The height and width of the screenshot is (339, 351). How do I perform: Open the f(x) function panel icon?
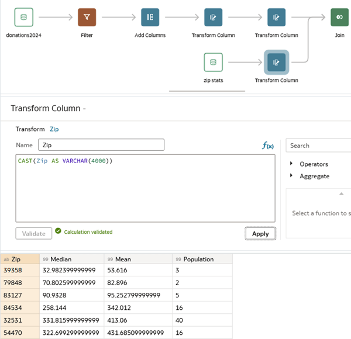click(268, 146)
